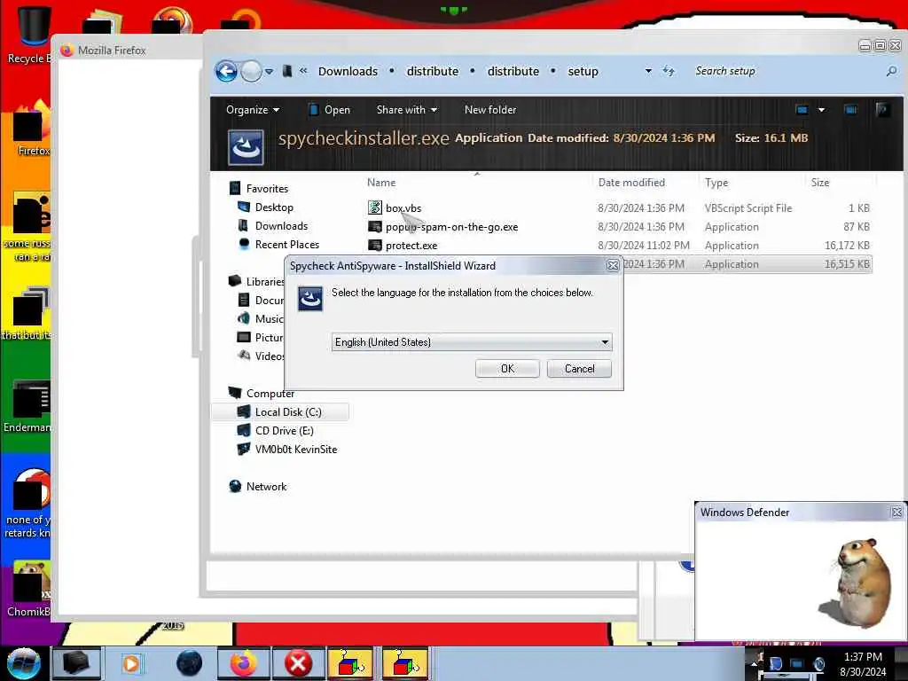
Task: Click the refresh icon in address bar
Action: (x=669, y=71)
